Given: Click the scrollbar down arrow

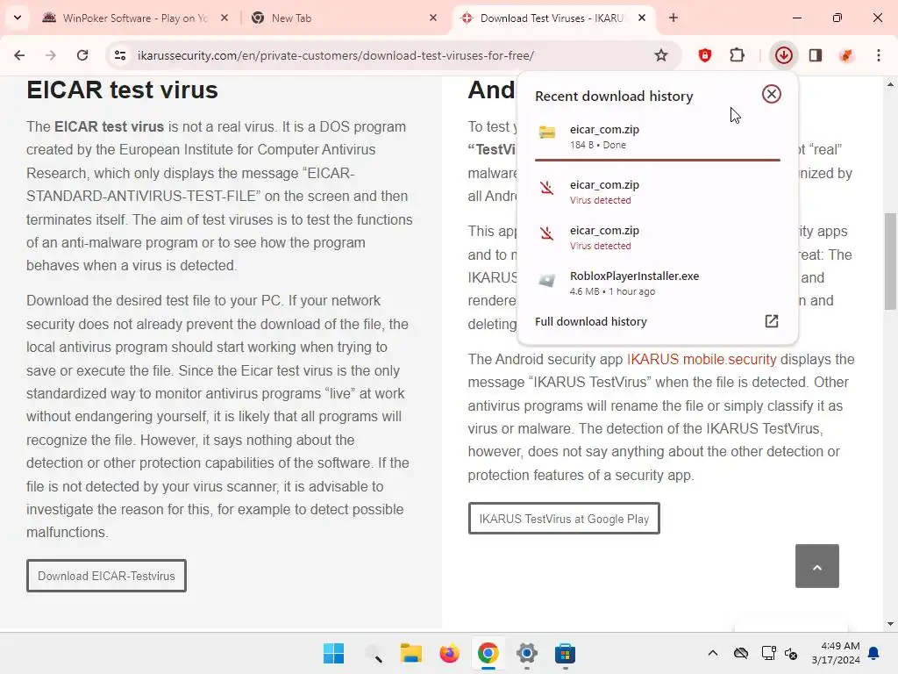Looking at the screenshot, I should click(890, 624).
